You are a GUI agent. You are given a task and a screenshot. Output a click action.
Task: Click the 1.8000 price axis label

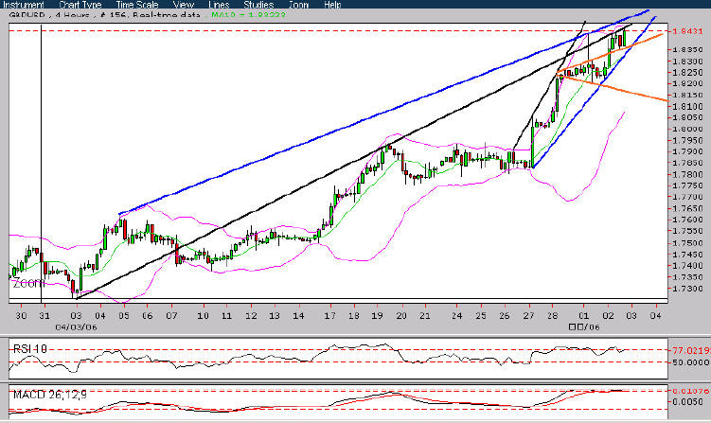pyautogui.click(x=687, y=129)
